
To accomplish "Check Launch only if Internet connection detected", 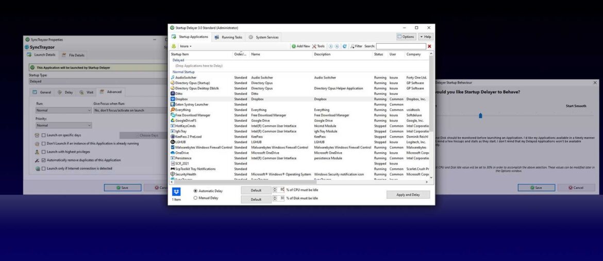I will click(x=43, y=169).
